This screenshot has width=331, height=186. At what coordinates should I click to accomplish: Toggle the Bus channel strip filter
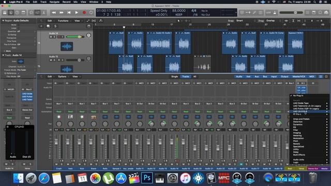265,76
